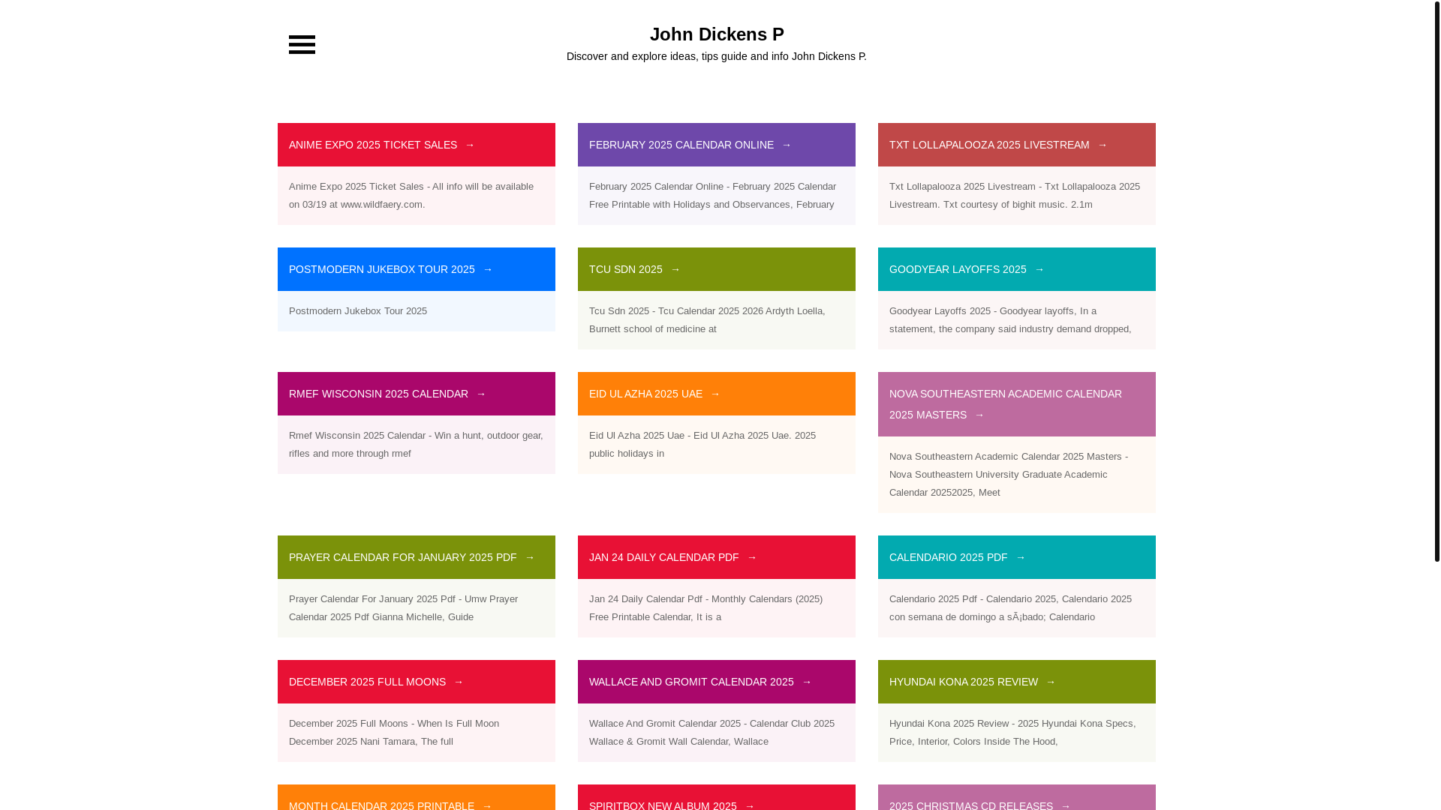Click the 'Calendar Club 2025 Wallace' description text
Viewport: 1441px width, 810px height.
click(711, 733)
